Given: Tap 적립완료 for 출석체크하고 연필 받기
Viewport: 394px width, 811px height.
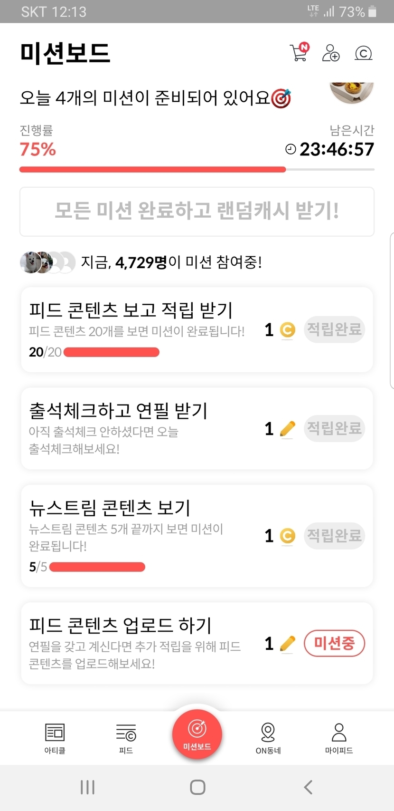Looking at the screenshot, I should (334, 428).
